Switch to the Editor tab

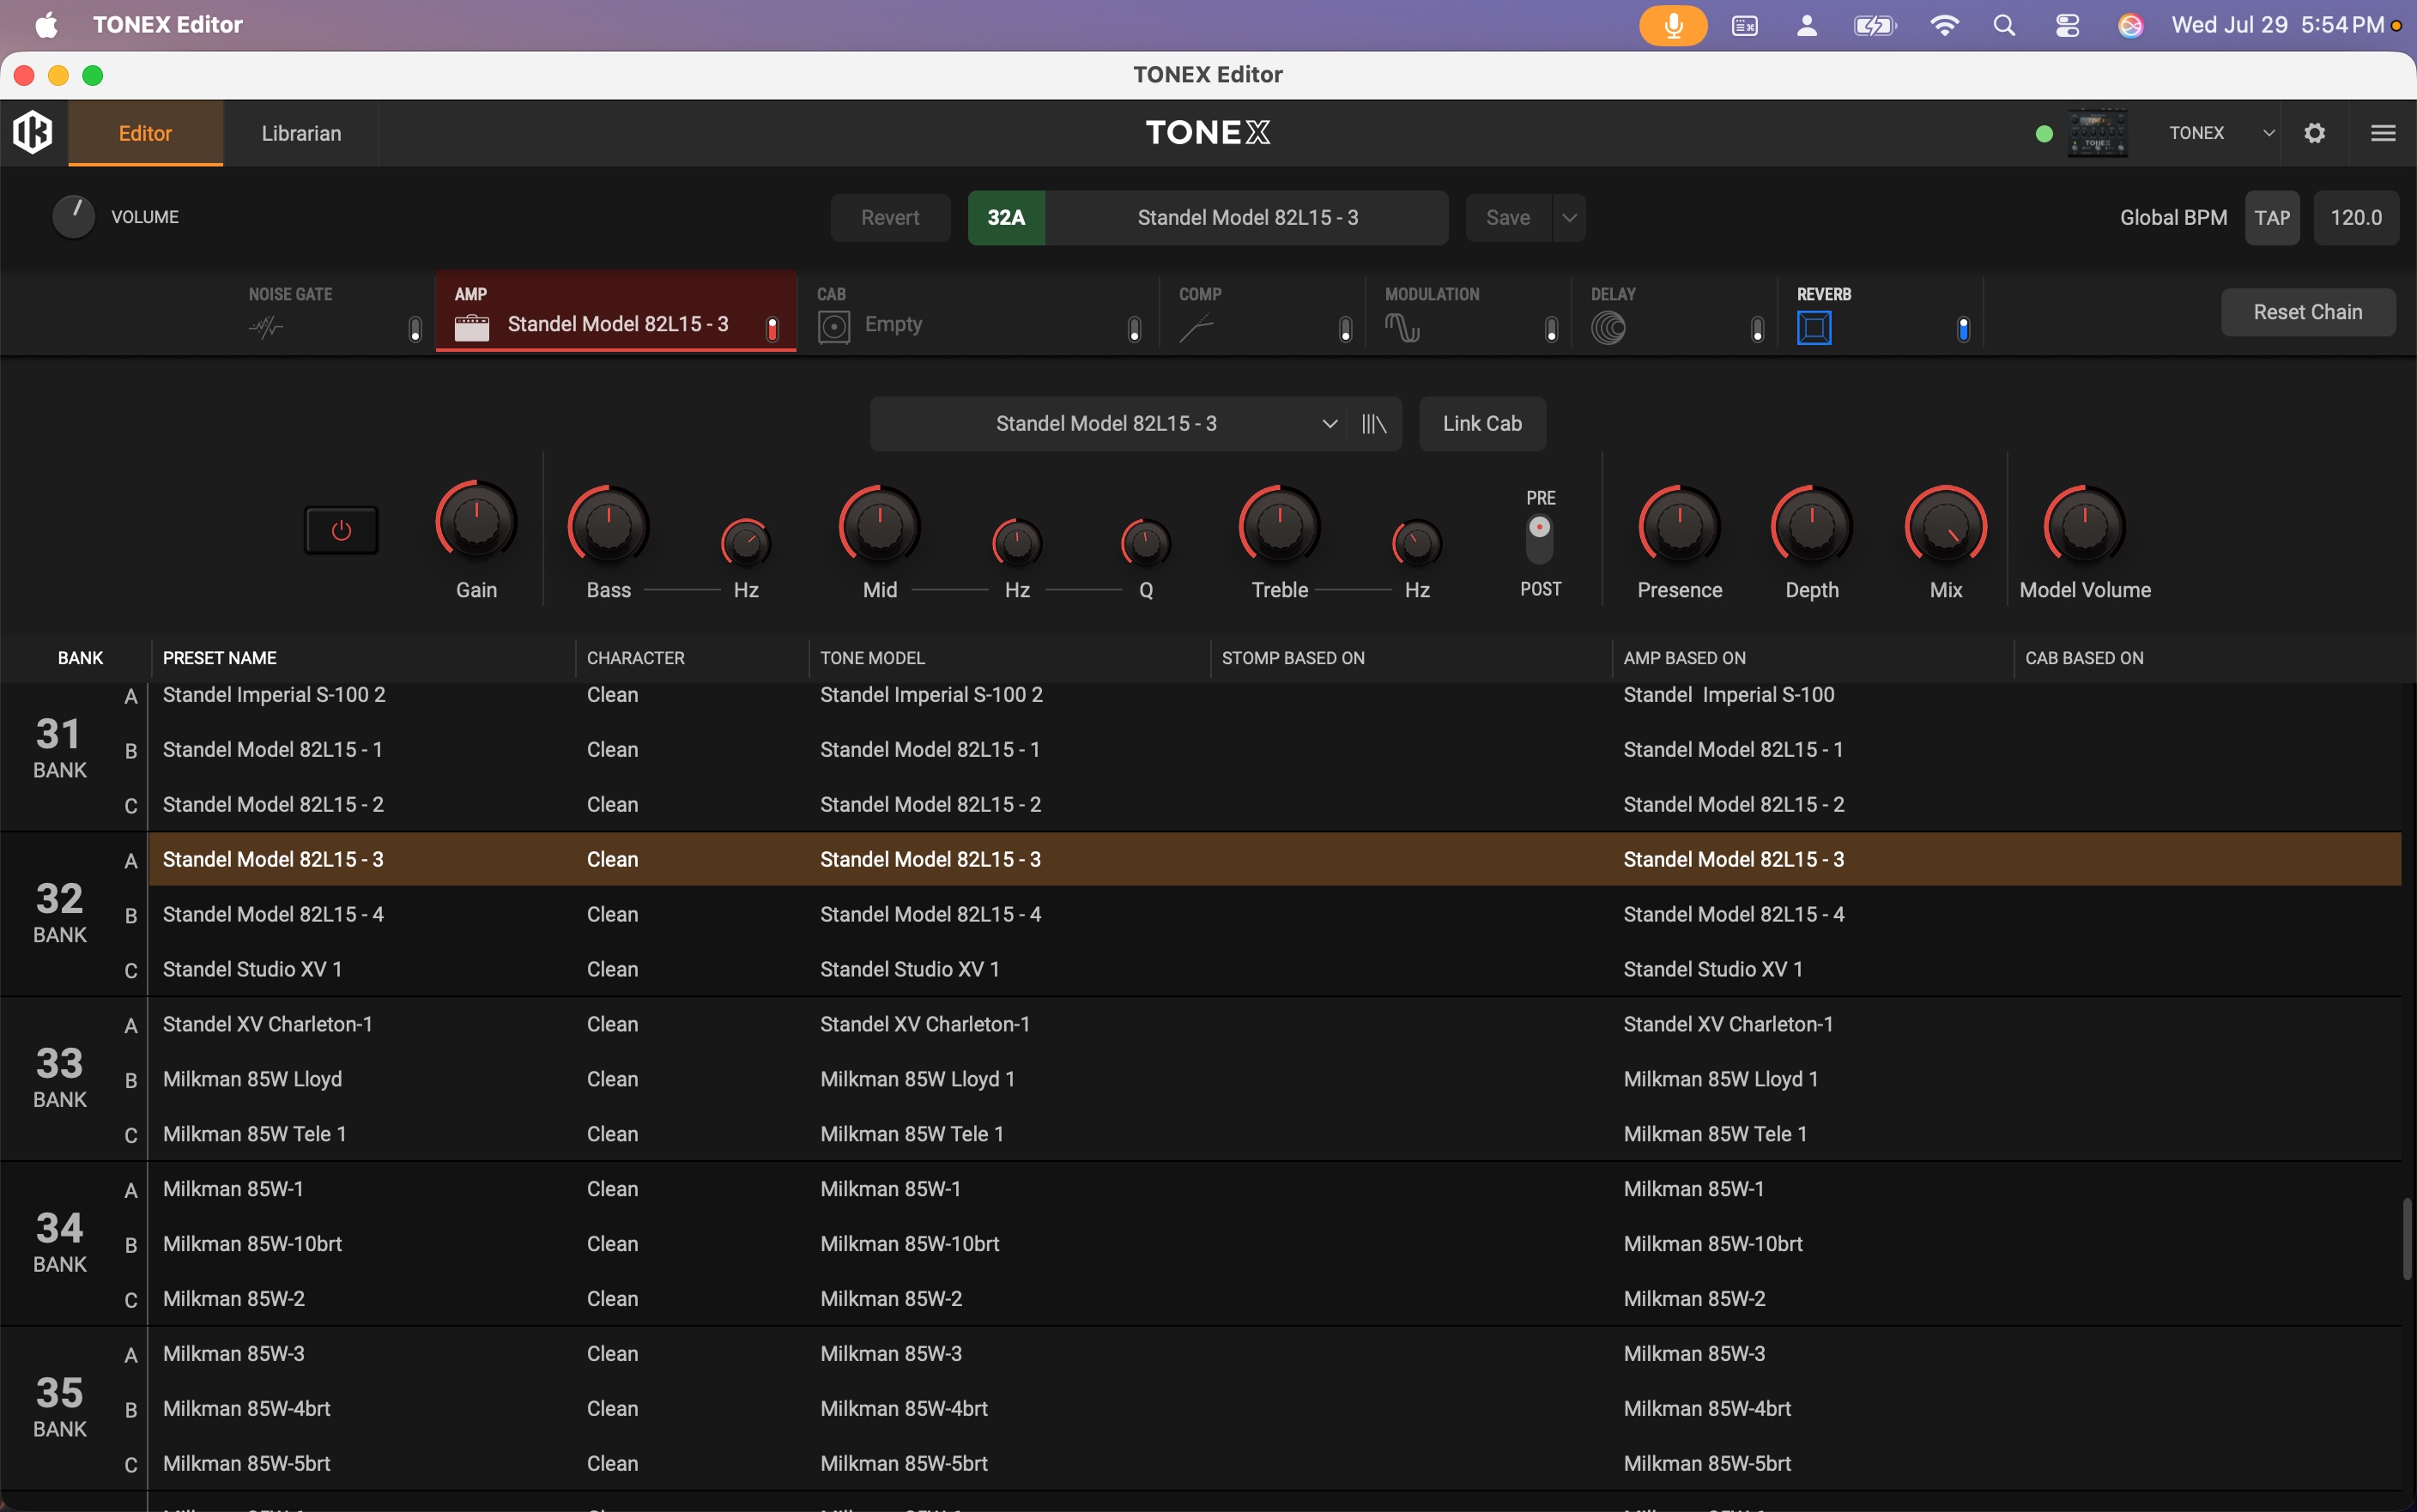coord(145,133)
